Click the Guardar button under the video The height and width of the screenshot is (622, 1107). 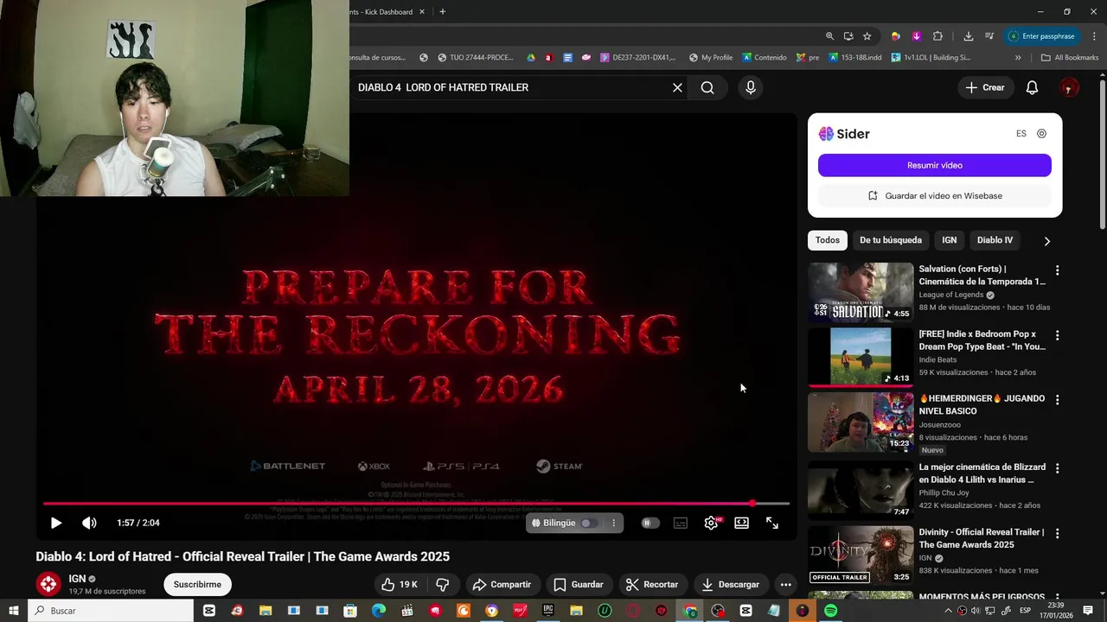point(579,585)
